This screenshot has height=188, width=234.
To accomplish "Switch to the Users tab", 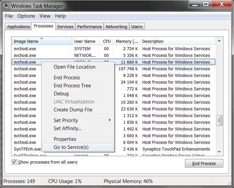I will point(137,27).
